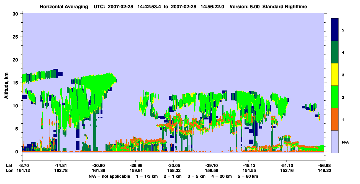Click latitude value -20.90
The image size is (360, 184).
(98, 165)
